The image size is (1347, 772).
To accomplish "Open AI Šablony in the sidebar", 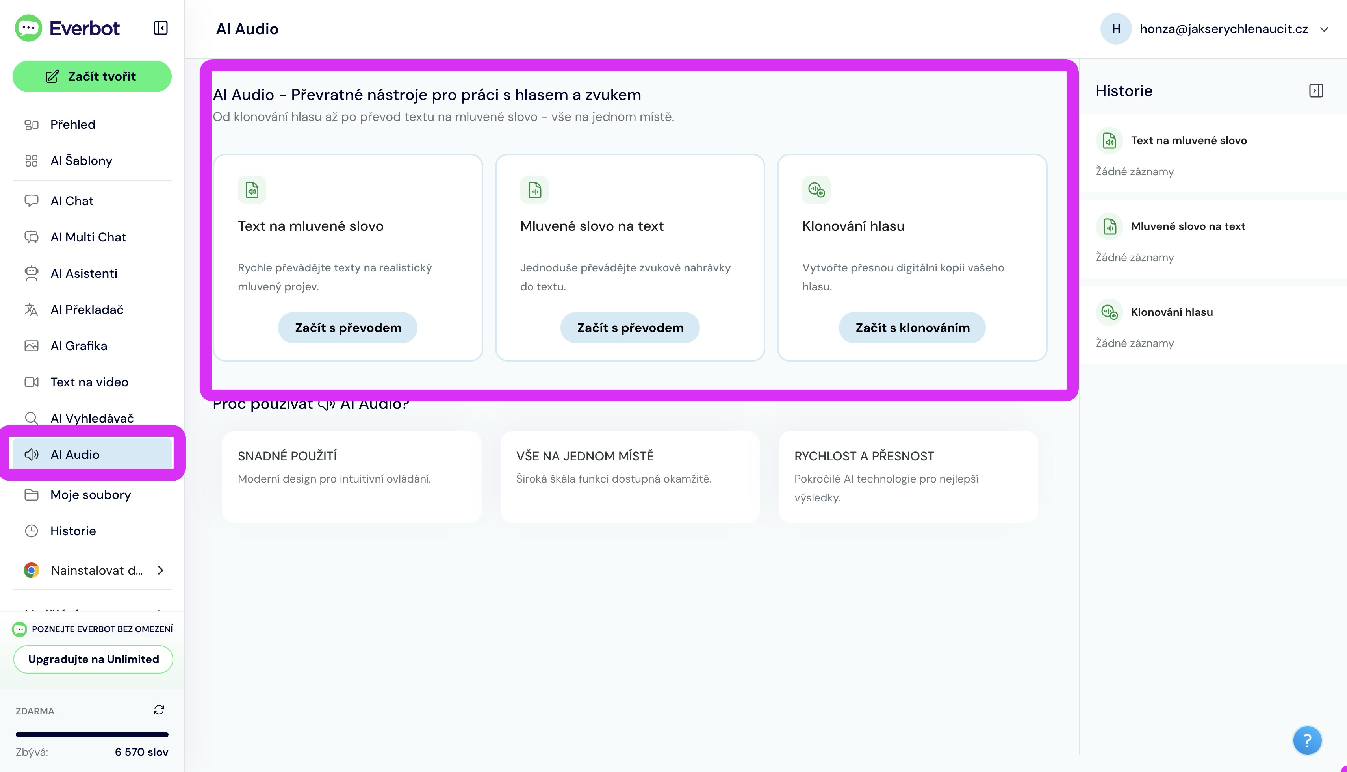I will [92, 161].
